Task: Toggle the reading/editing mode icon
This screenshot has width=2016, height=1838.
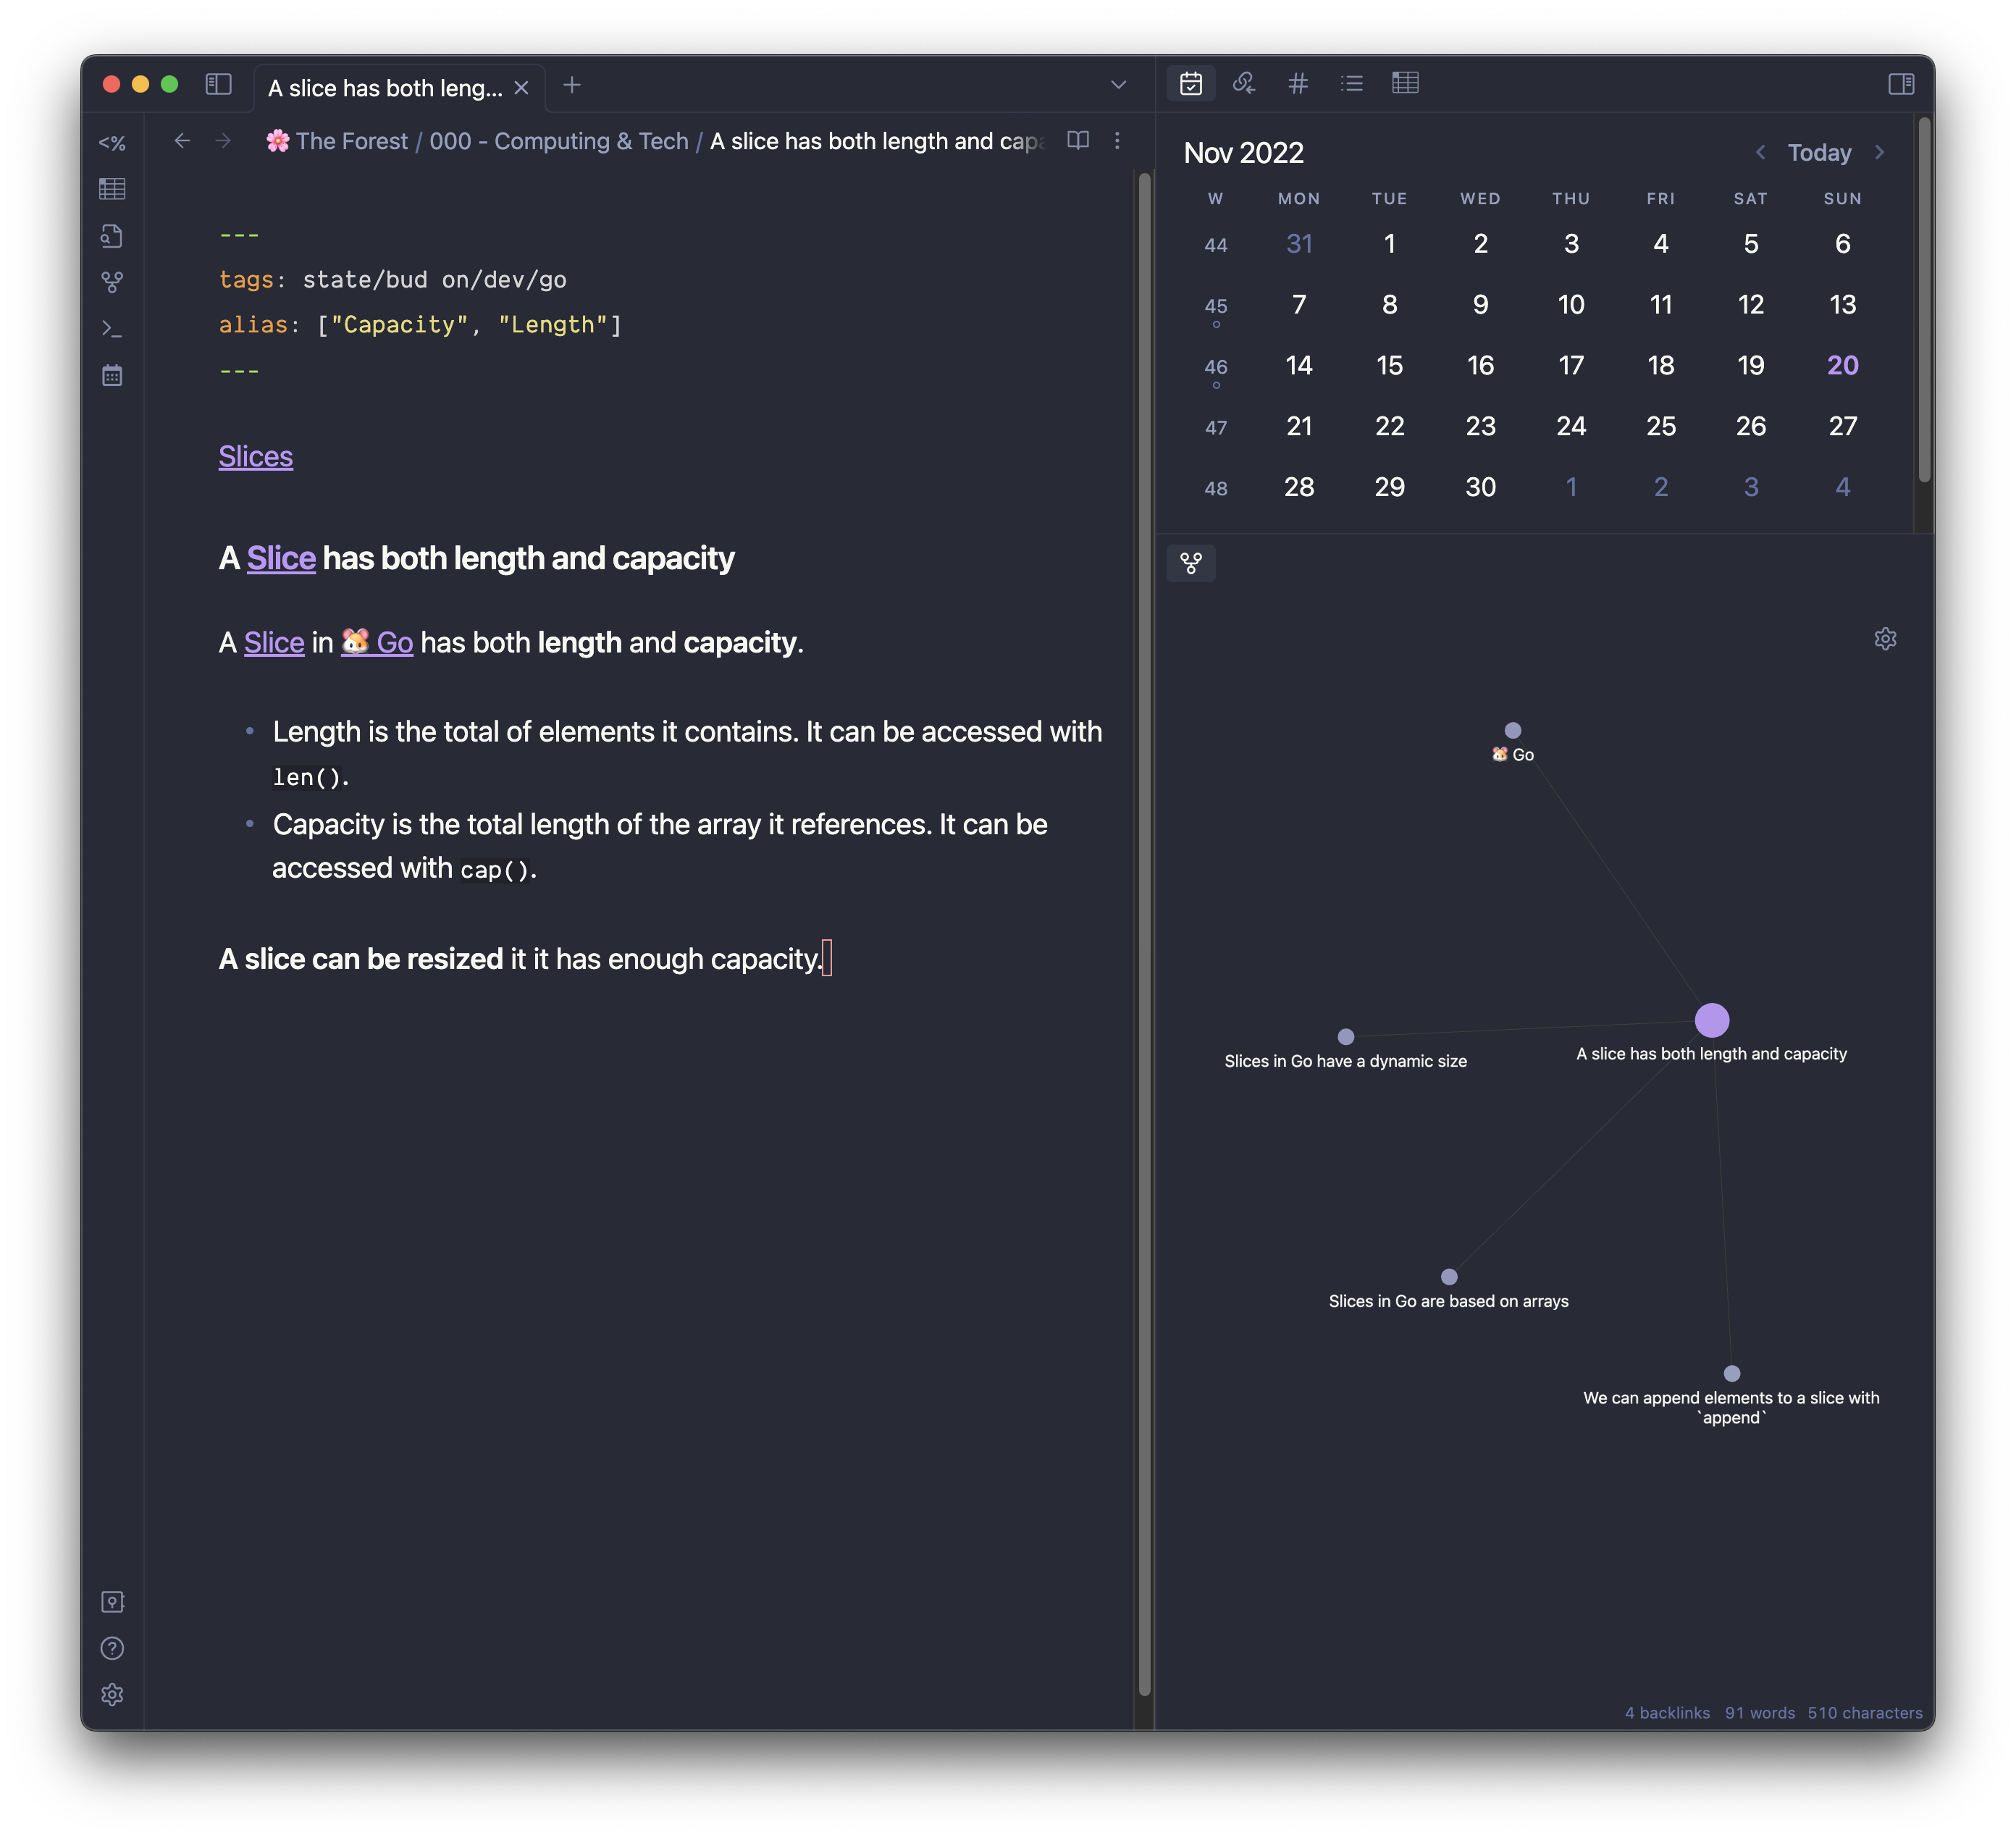Action: [1077, 140]
